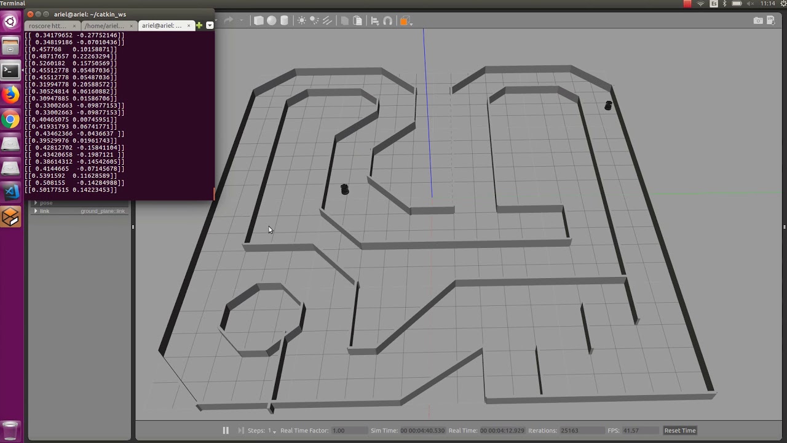787x443 pixels.
Task: Click the Copy icon in Gazebo toolbar
Action: coord(345,20)
